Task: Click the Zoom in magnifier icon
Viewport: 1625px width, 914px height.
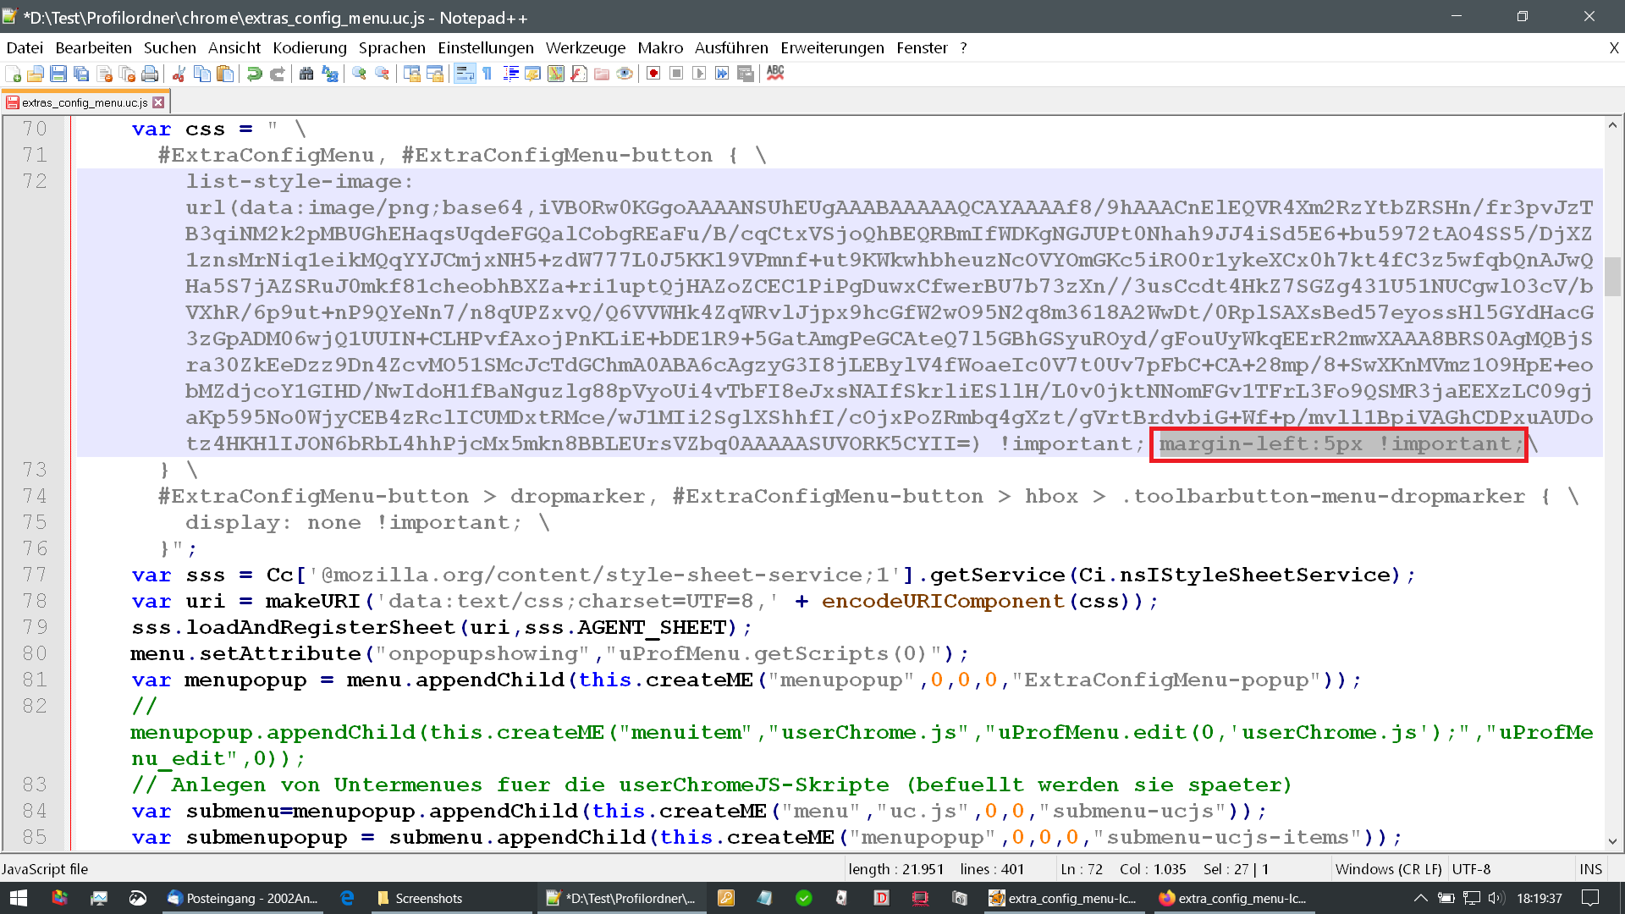Action: [x=360, y=74]
